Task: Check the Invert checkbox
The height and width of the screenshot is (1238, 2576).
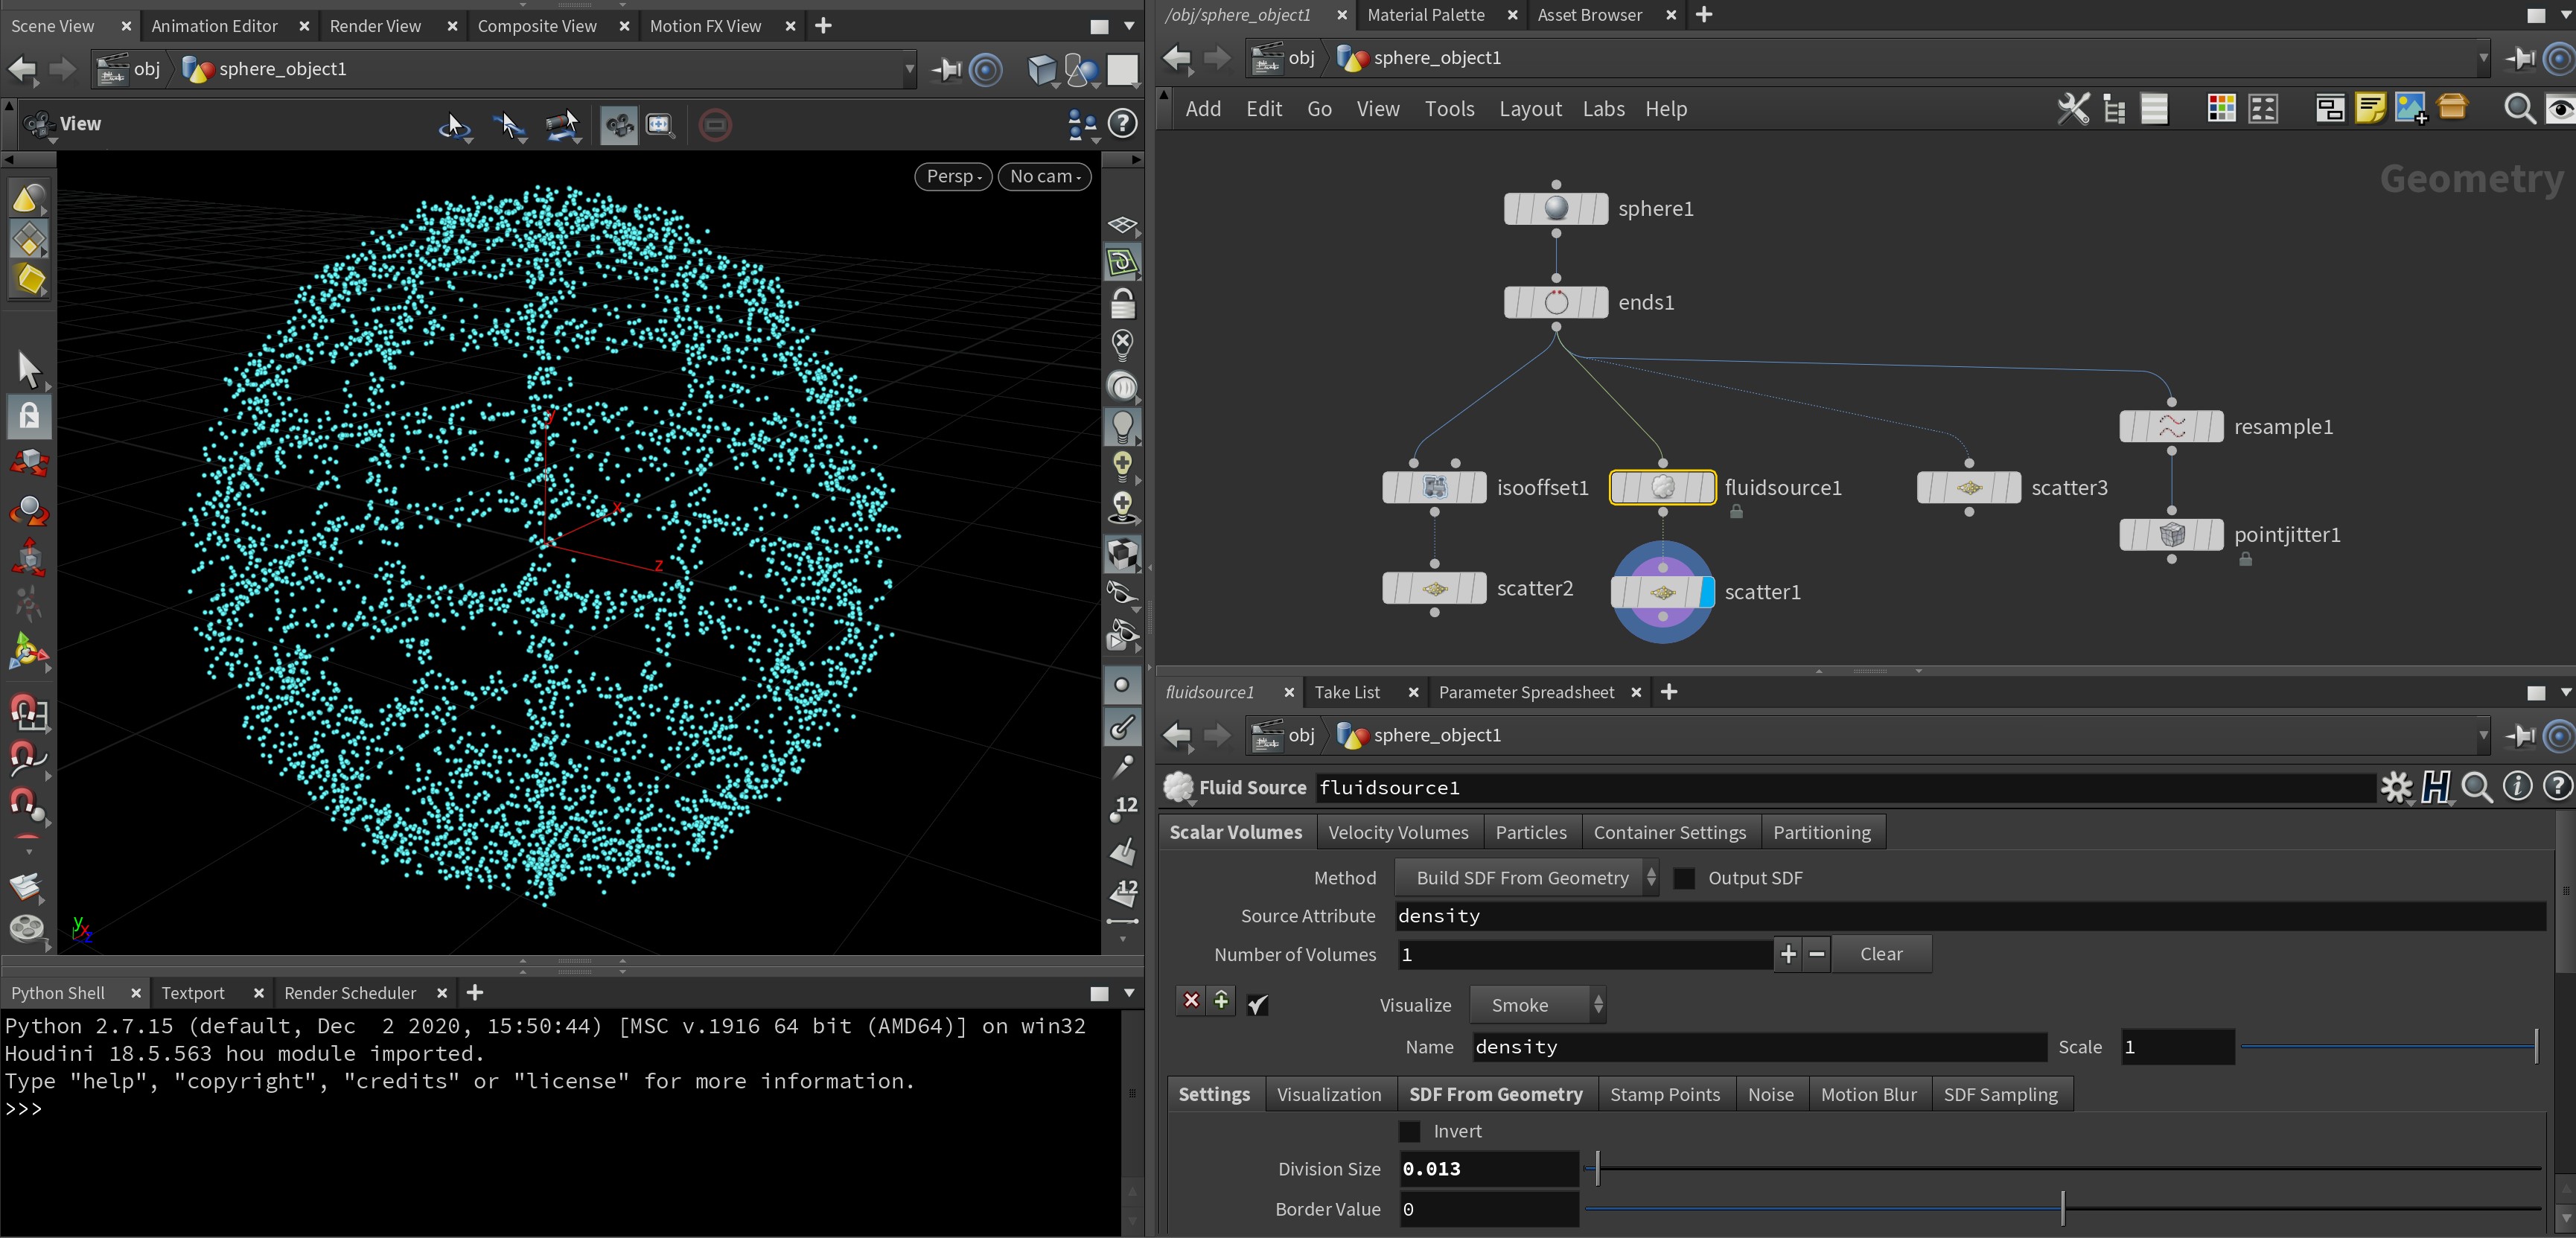Action: 1409,1131
